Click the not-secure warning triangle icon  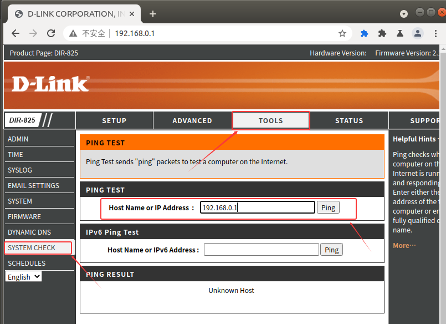point(73,34)
